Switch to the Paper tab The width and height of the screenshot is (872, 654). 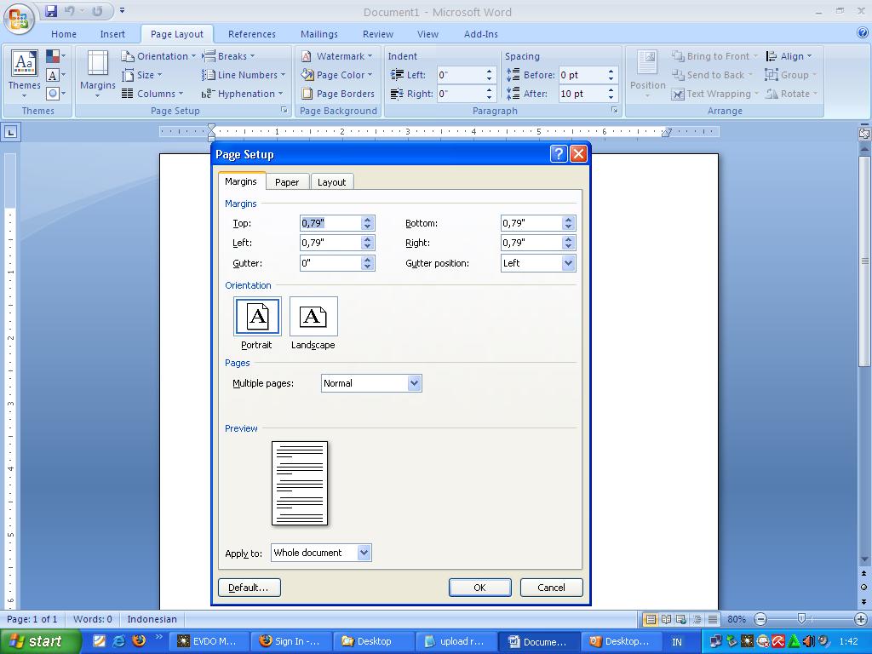287,181
